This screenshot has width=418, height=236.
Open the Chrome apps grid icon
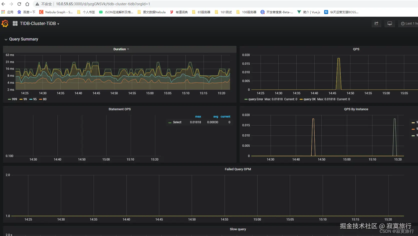coord(3,12)
